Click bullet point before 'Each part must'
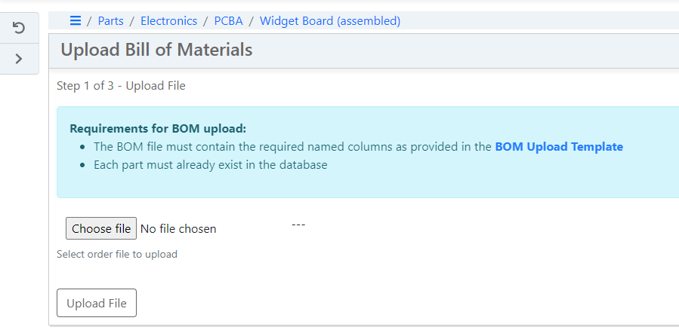 point(82,165)
